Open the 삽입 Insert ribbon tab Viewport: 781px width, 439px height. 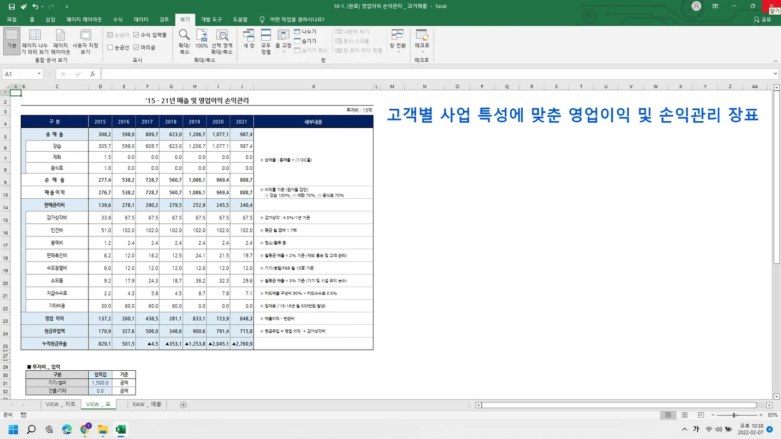coord(50,19)
